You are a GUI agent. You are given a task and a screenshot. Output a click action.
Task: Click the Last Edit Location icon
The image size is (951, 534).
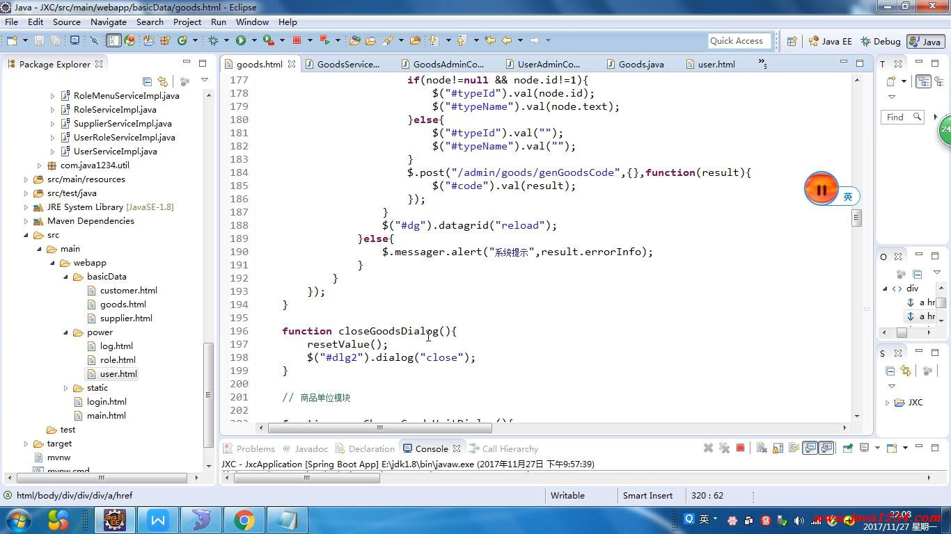[x=489, y=40]
